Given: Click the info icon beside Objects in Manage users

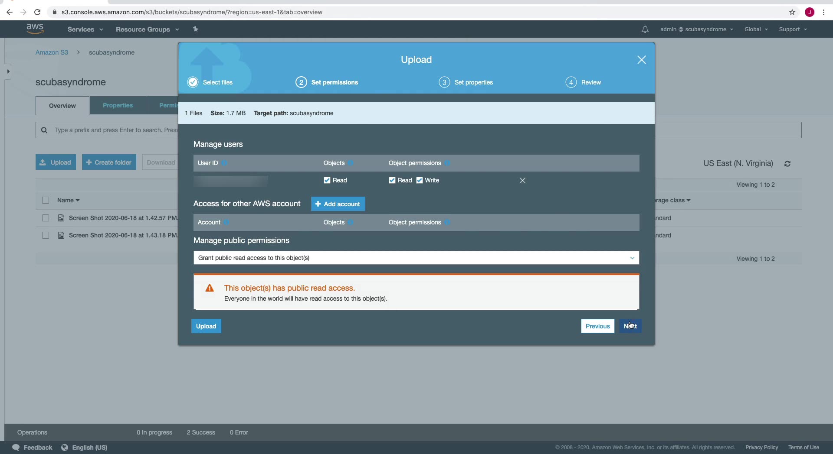Looking at the screenshot, I should pos(351,163).
